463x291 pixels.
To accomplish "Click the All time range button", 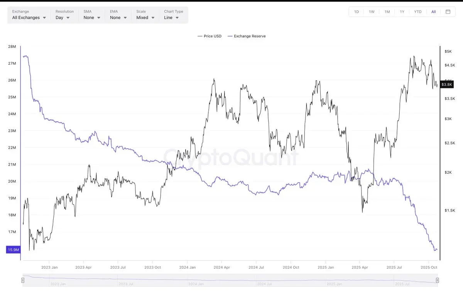I will click(x=434, y=12).
